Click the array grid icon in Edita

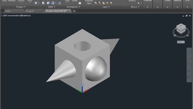coord(53,3)
